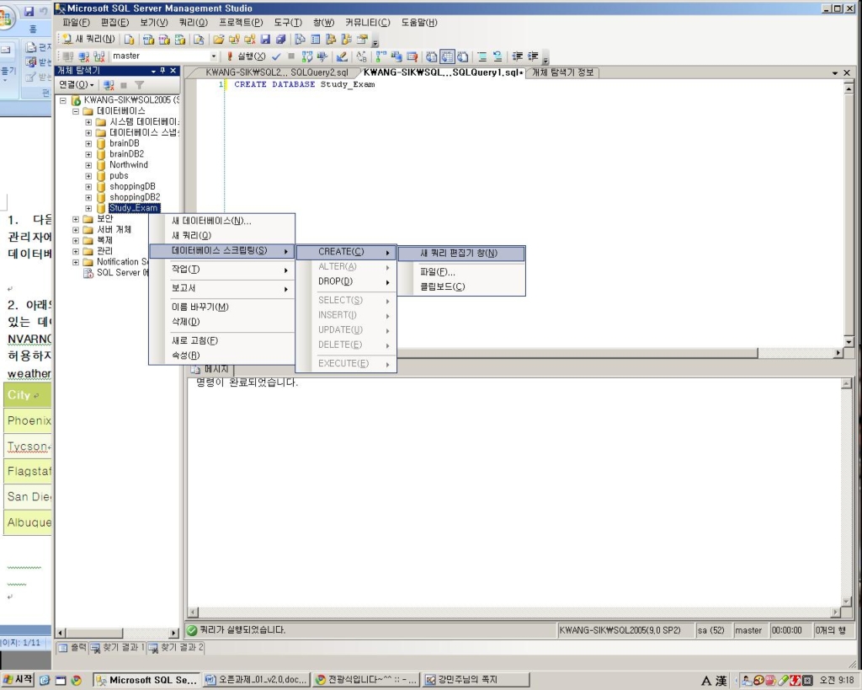
Task: Click 삭제(D) in the context menu
Action: point(221,322)
